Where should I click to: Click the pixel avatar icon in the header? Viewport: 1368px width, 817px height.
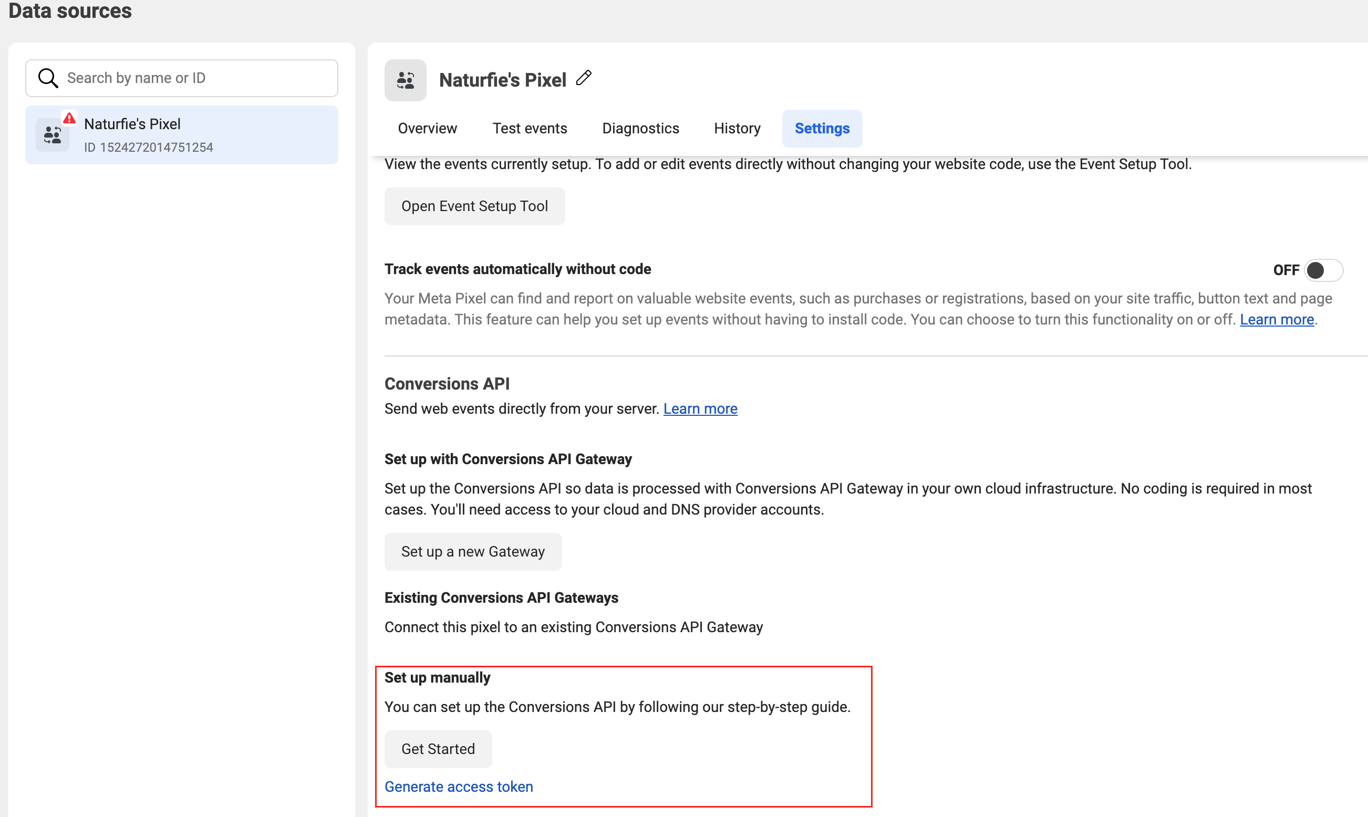[406, 80]
